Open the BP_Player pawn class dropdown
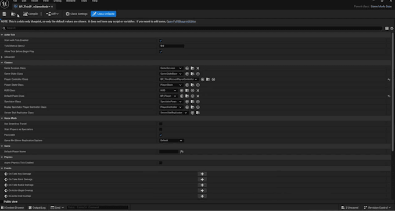The image size is (395, 211). tap(168, 96)
